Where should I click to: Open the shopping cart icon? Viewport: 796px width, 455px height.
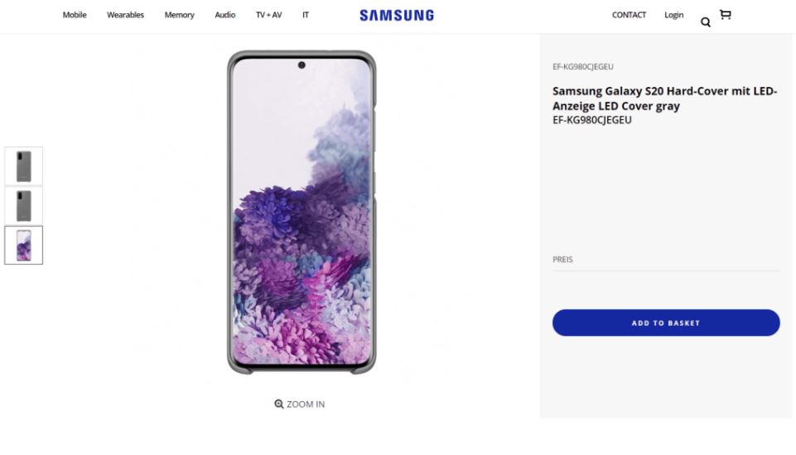pyautogui.click(x=726, y=14)
